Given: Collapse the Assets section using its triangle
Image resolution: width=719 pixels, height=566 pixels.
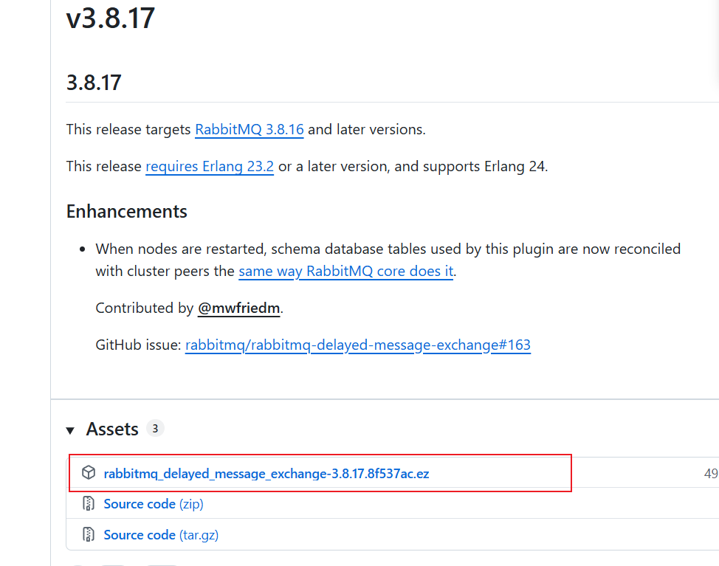Looking at the screenshot, I should [x=70, y=429].
